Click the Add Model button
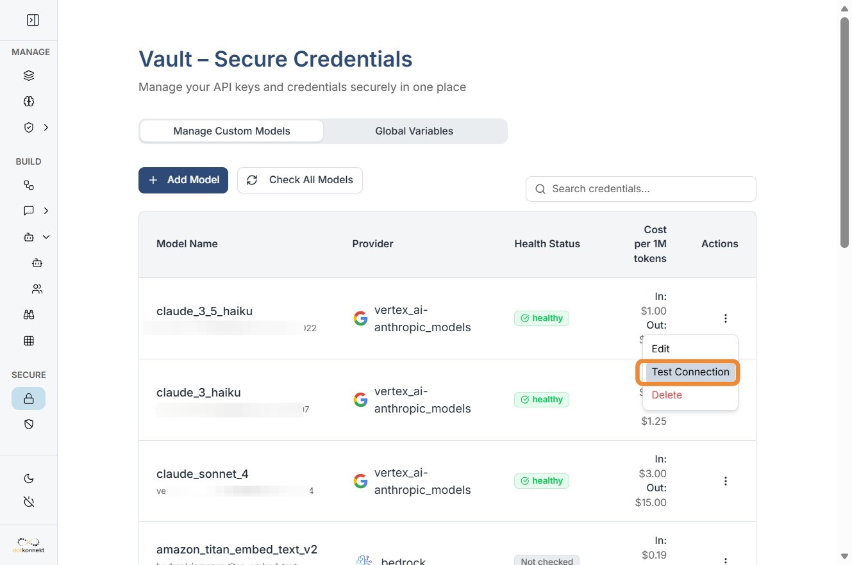852x565 pixels. (183, 180)
